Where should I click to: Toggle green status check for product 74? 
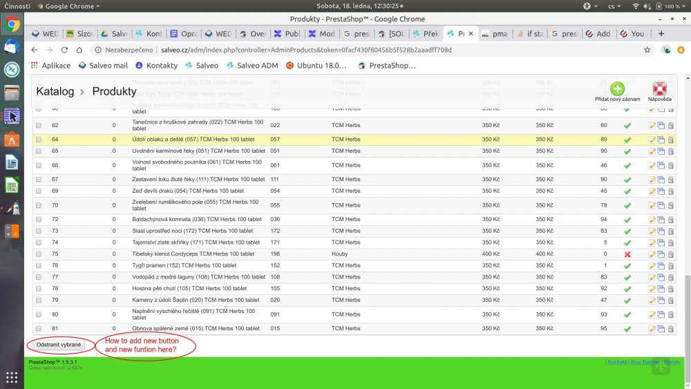tap(627, 243)
